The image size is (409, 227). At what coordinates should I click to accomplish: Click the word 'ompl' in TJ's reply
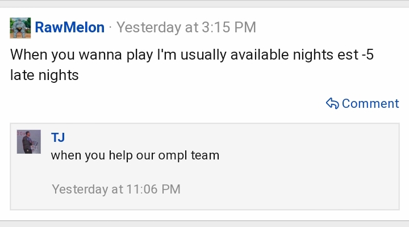point(173,156)
